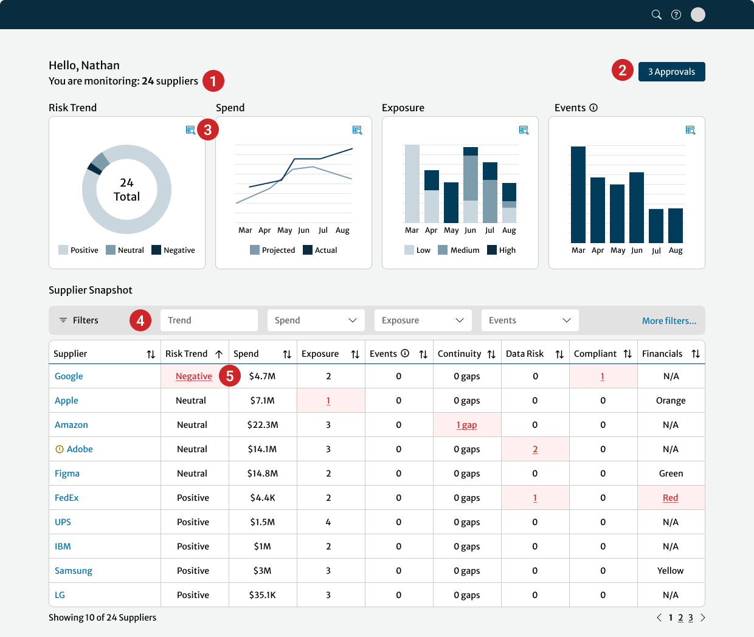Toggle the ascending sort on Risk Trend column
The width and height of the screenshot is (754, 637).
(x=219, y=353)
